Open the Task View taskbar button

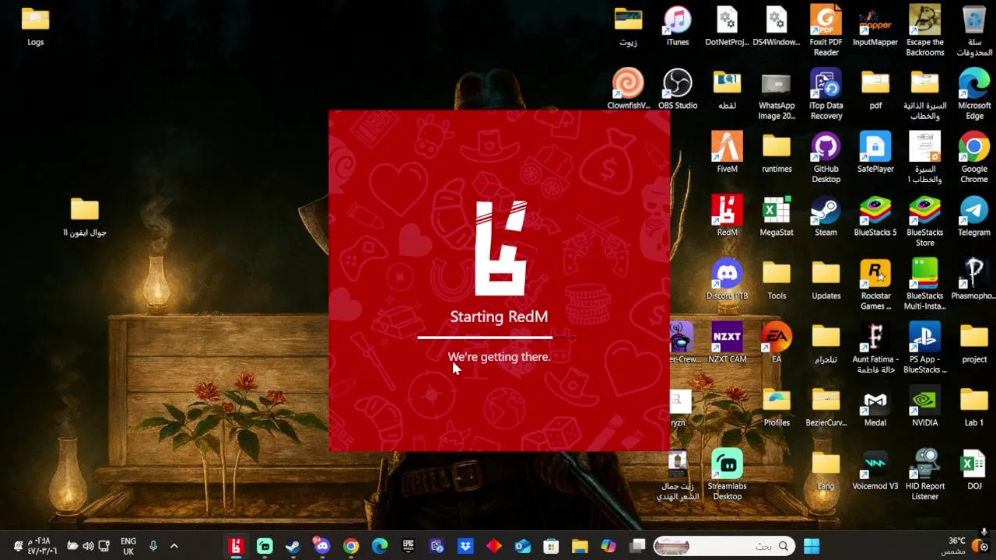click(637, 546)
